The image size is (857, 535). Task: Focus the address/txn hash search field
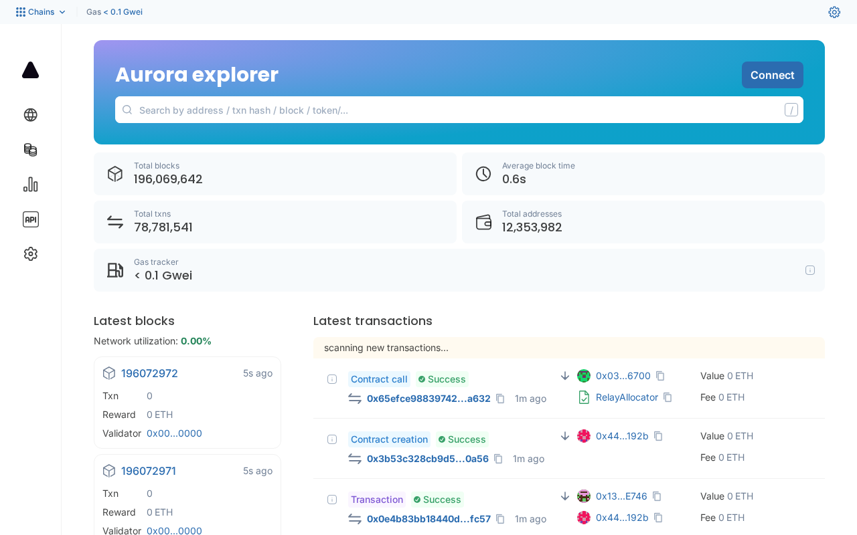[455, 110]
